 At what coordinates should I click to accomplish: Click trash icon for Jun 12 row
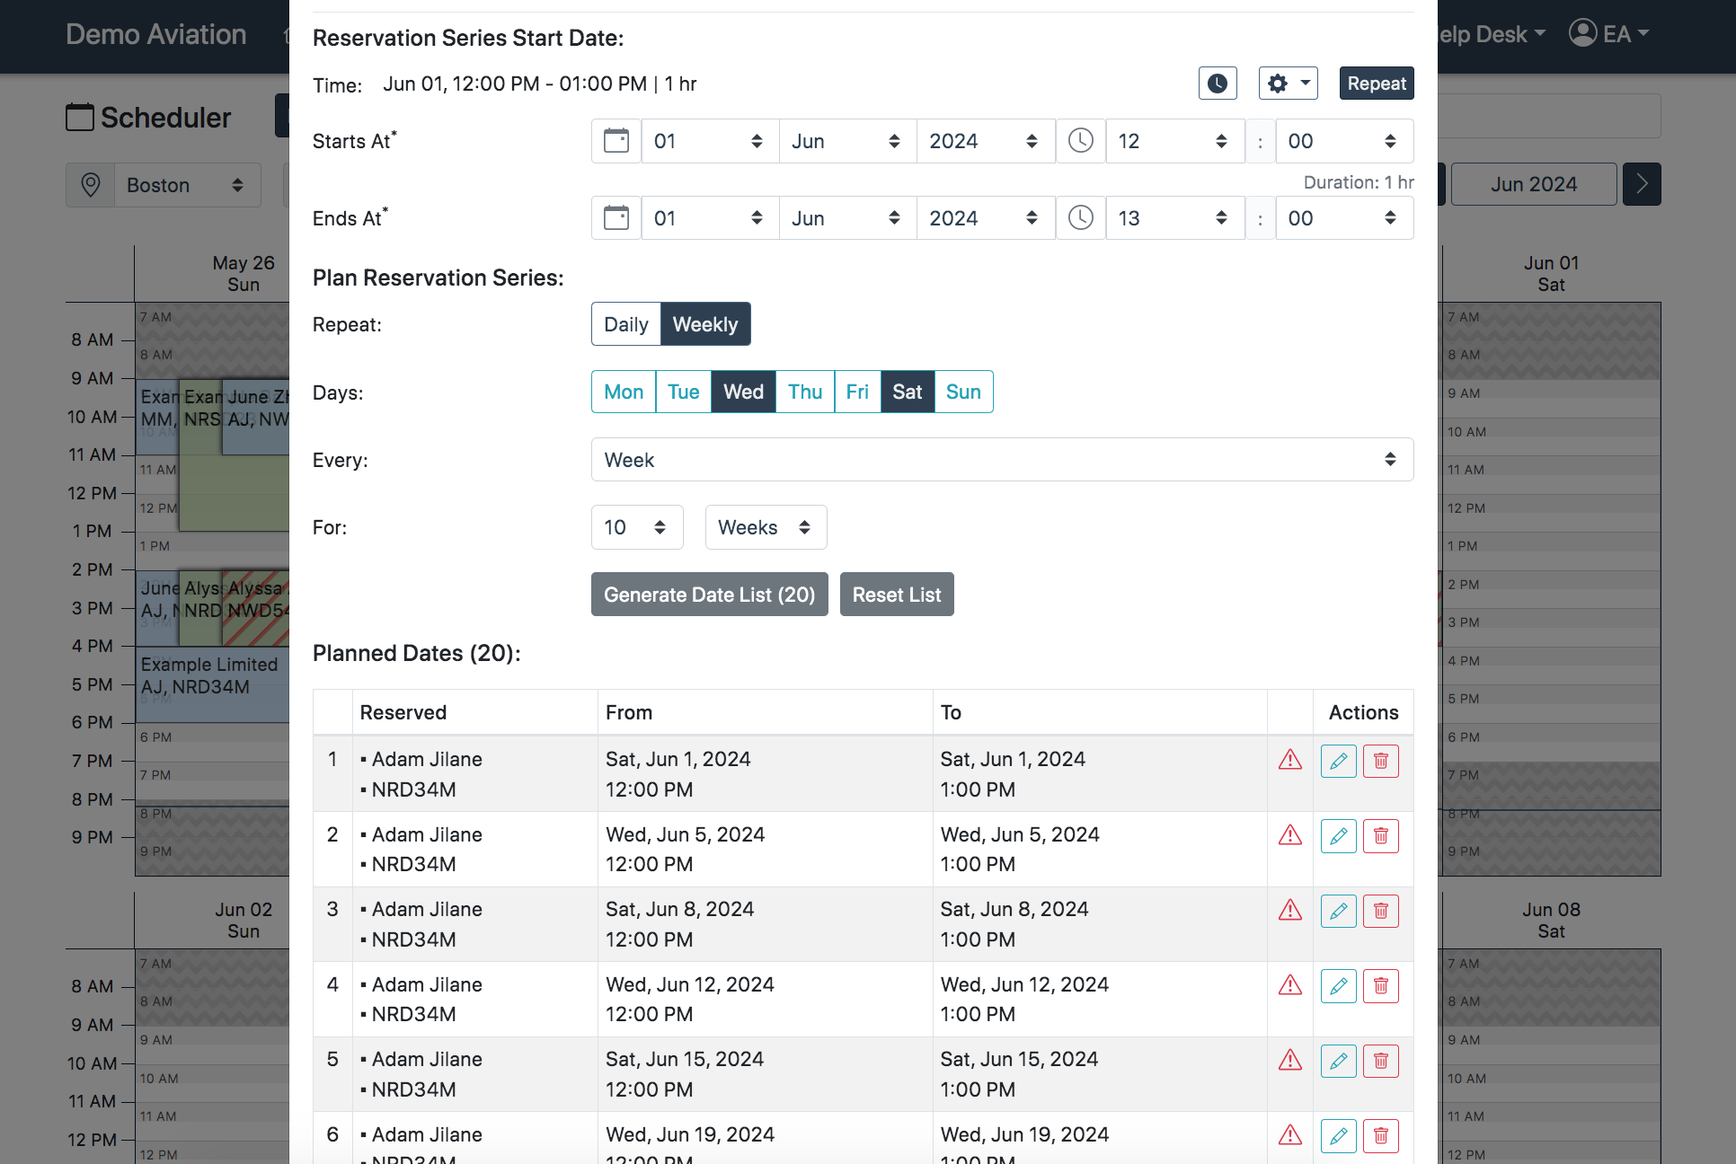point(1381,986)
